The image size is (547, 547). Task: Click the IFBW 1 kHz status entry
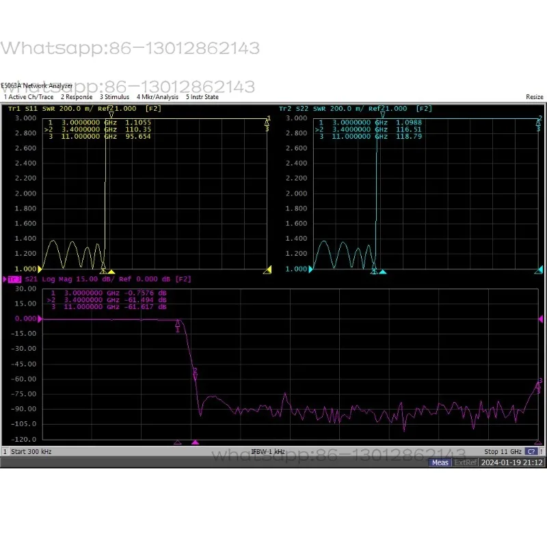[x=268, y=452]
